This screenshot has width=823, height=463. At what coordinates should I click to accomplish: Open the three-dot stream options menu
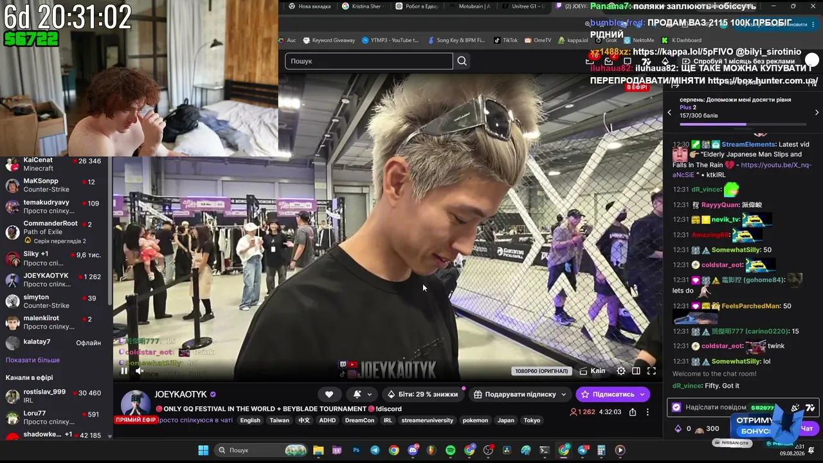[647, 412]
